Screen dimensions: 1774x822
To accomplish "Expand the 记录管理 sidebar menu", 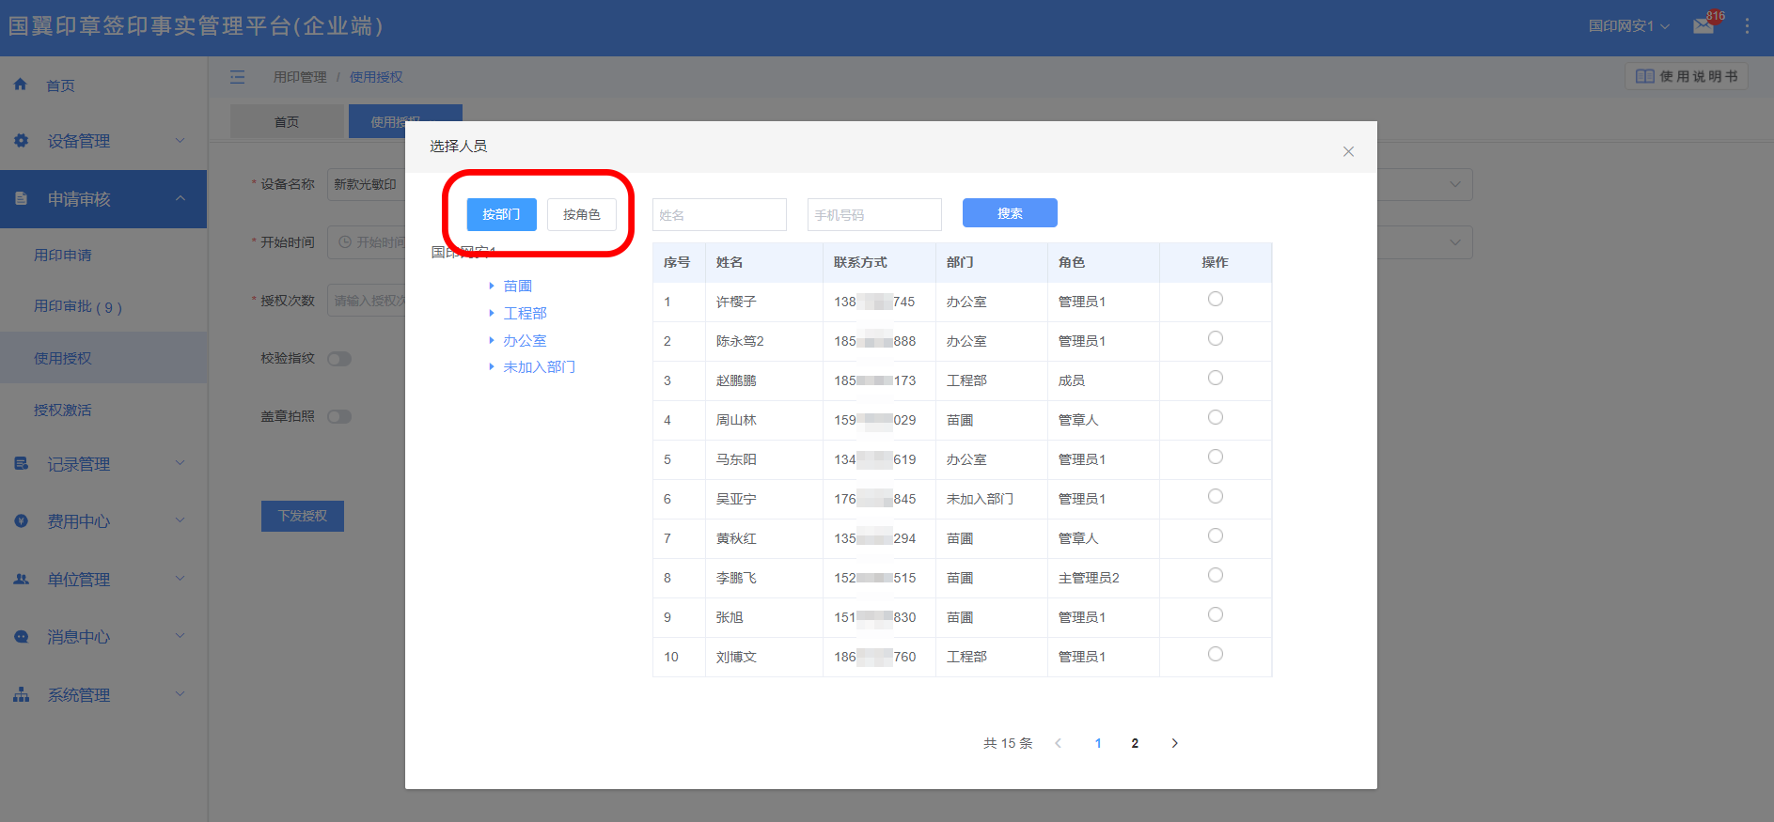I will (x=180, y=463).
